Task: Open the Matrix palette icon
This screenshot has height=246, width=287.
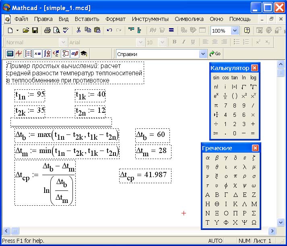Action: 28,54
